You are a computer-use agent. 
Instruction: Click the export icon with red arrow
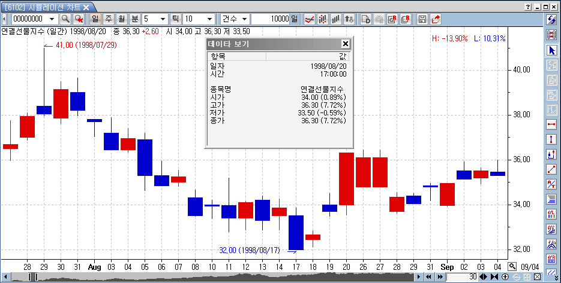[436, 19]
